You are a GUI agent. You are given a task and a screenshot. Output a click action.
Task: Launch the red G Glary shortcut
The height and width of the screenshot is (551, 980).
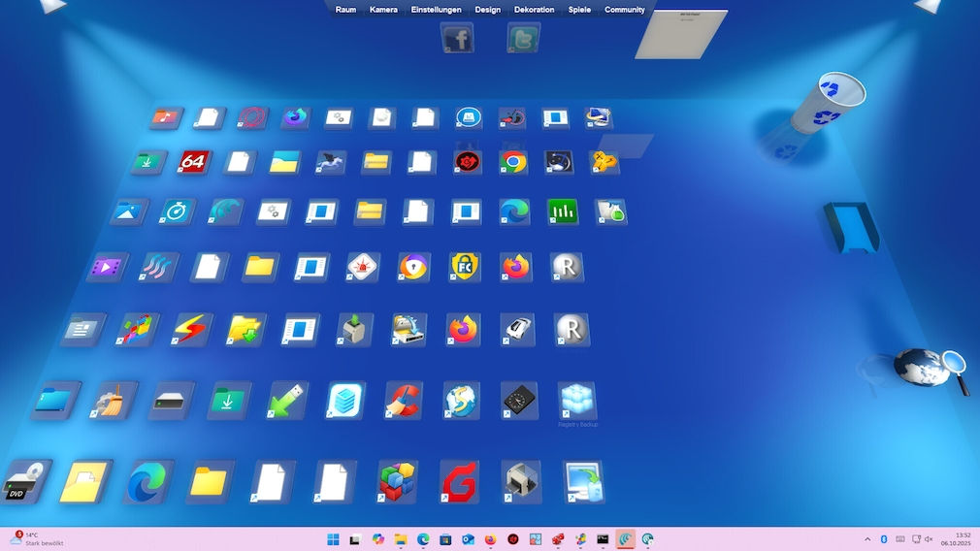(x=459, y=482)
